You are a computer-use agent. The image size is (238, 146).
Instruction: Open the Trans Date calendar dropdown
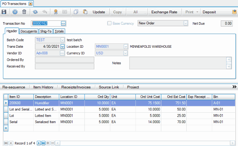[62, 46]
